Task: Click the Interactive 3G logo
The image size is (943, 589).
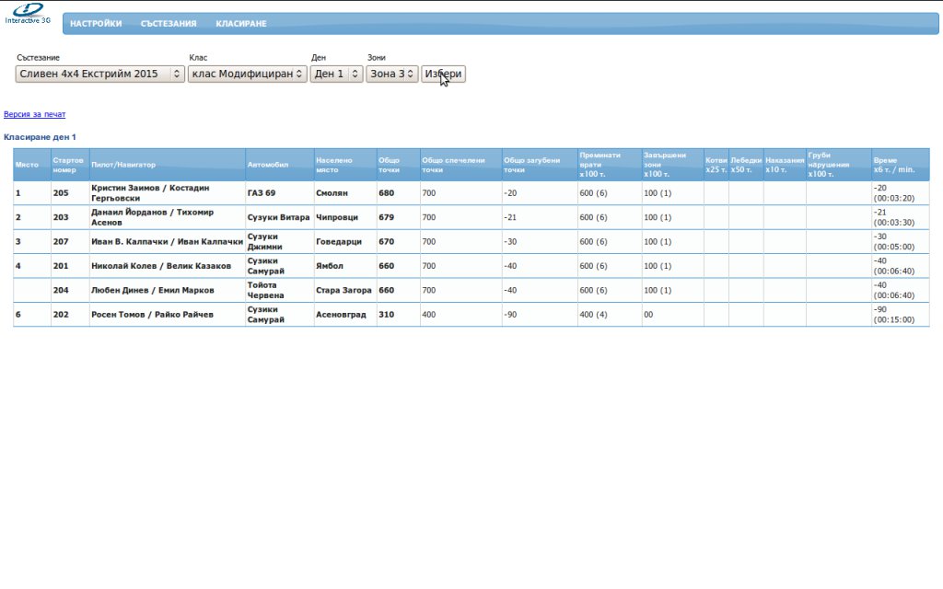Action: click(28, 13)
